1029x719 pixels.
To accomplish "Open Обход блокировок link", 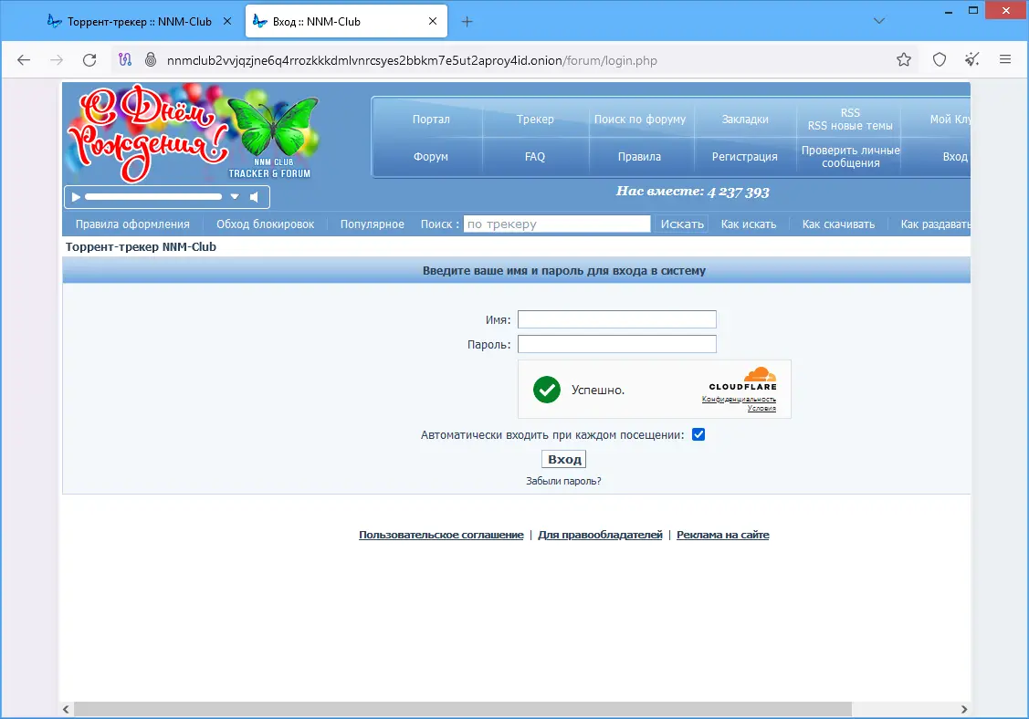I will (x=265, y=224).
